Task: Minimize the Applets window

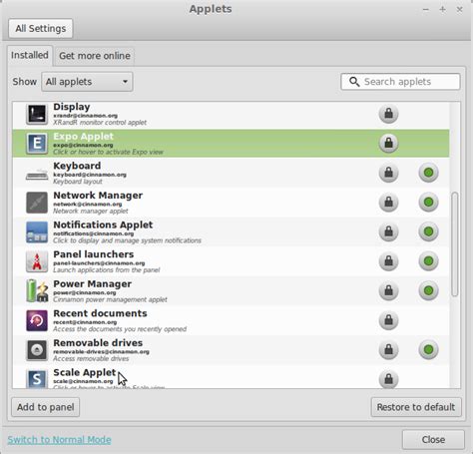Action: tap(425, 10)
